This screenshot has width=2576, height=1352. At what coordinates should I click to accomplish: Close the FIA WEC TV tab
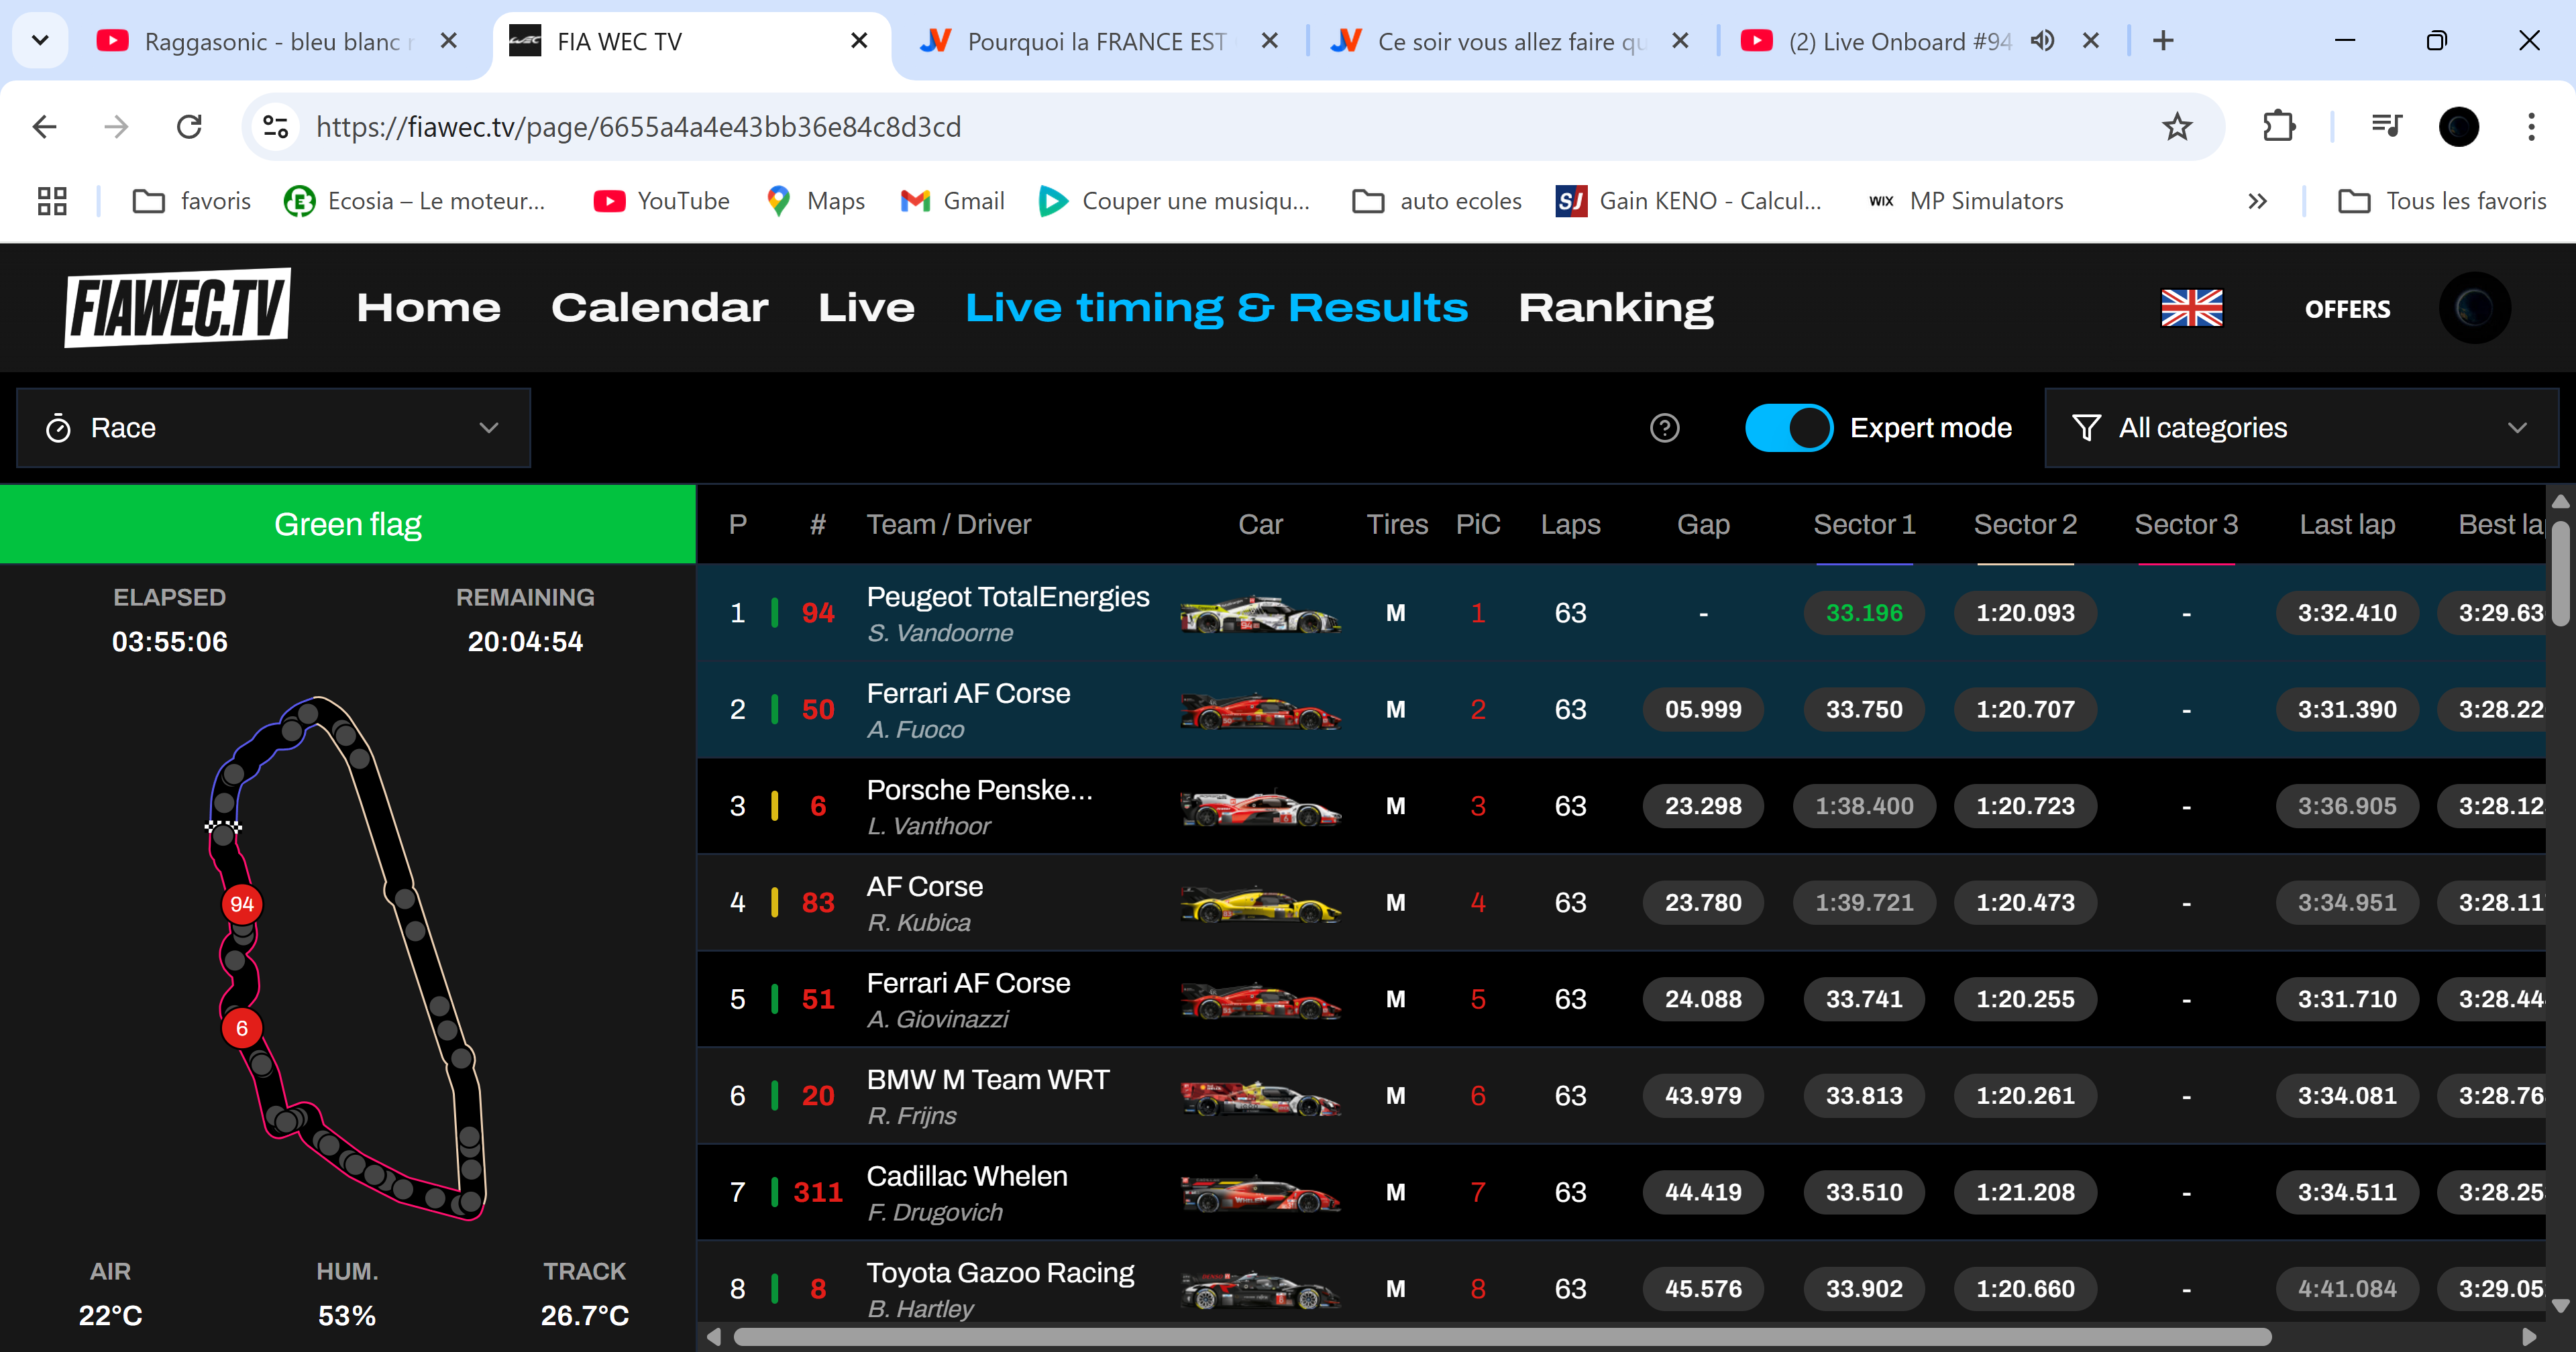point(859,41)
